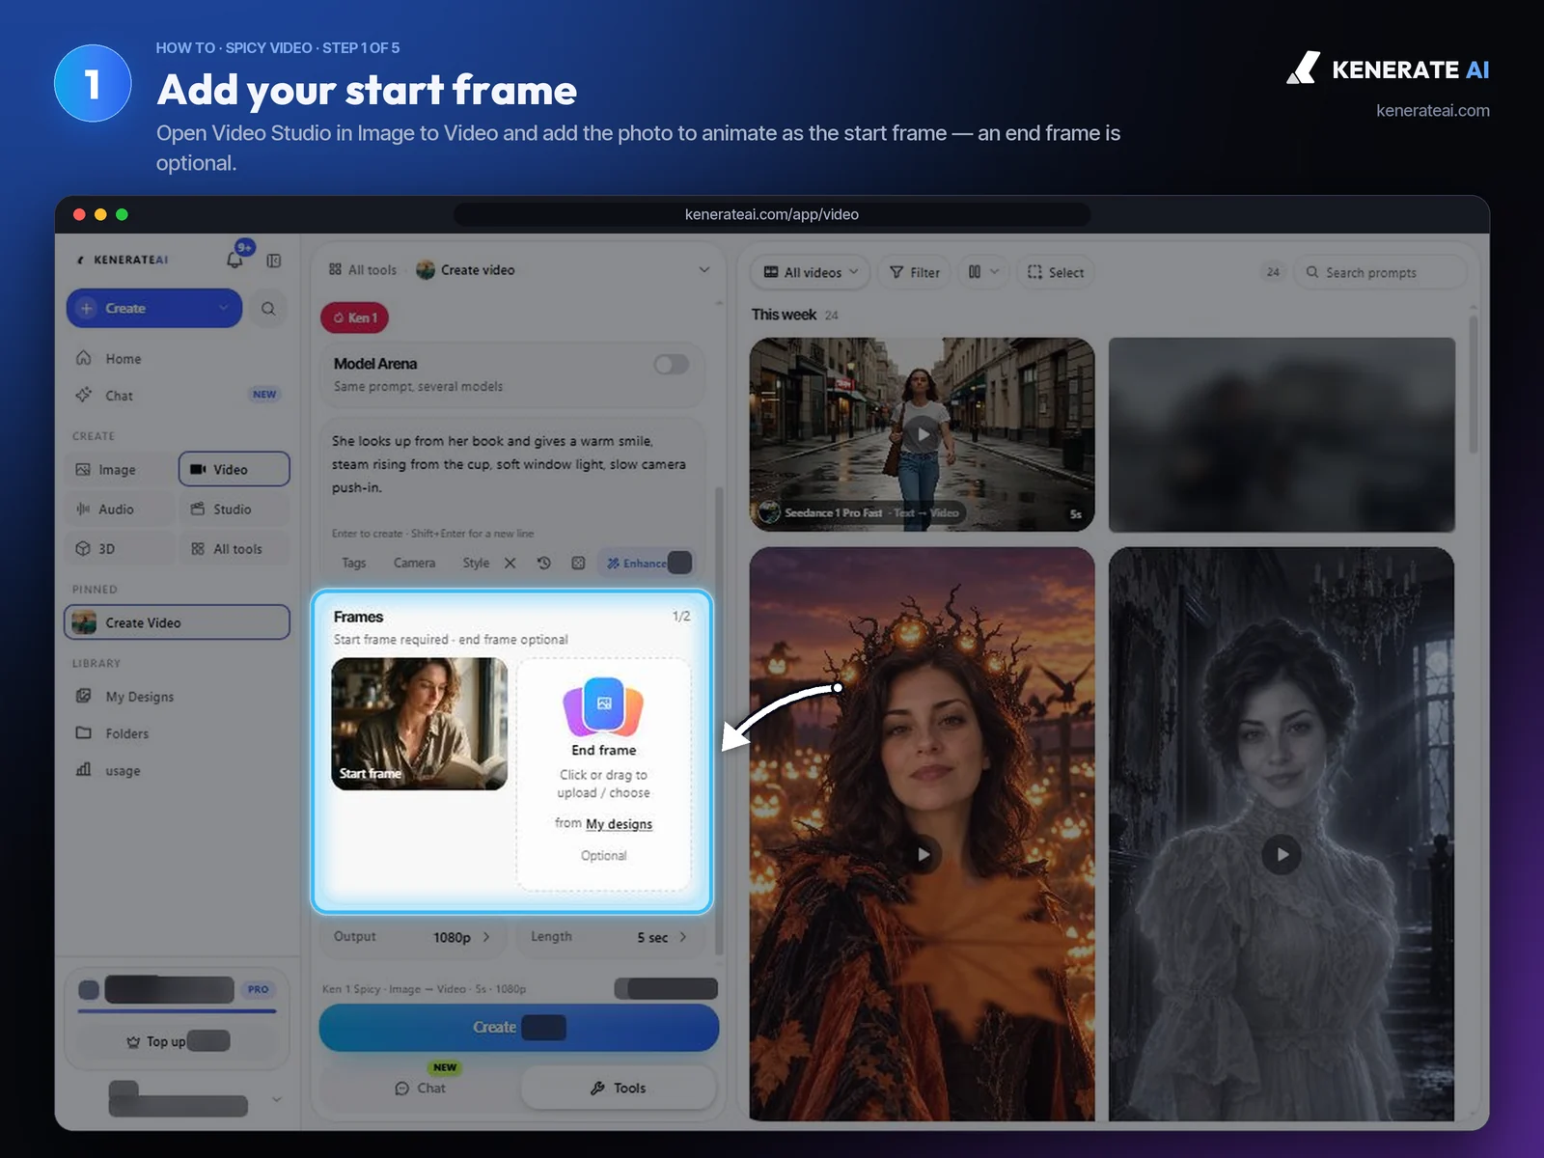Open My Designs library

coord(178,696)
